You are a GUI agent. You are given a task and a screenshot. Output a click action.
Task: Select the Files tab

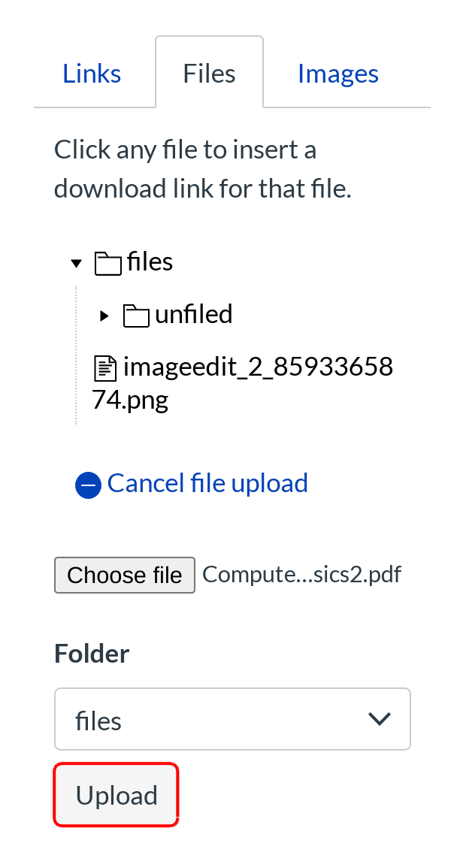coord(209,74)
